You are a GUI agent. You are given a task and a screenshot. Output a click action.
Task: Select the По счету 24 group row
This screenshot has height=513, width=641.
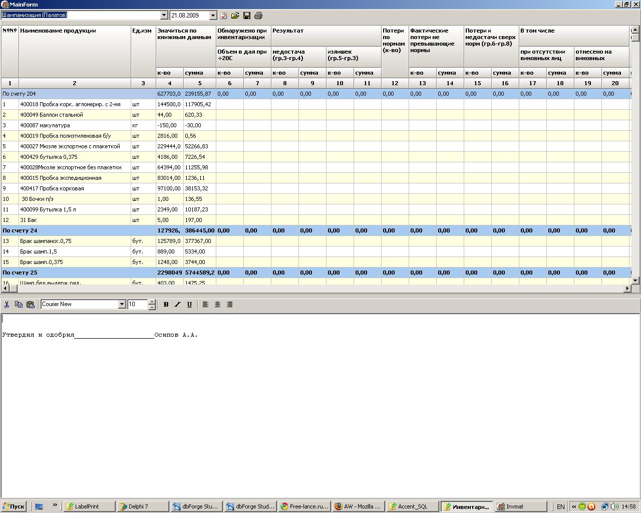[75, 230]
